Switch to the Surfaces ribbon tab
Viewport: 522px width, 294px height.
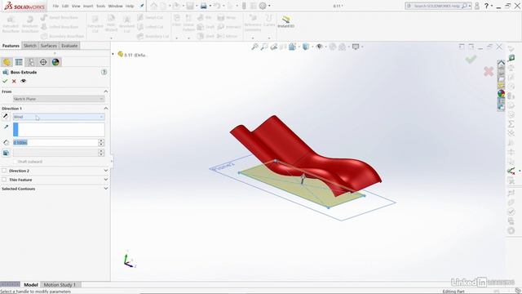click(49, 46)
